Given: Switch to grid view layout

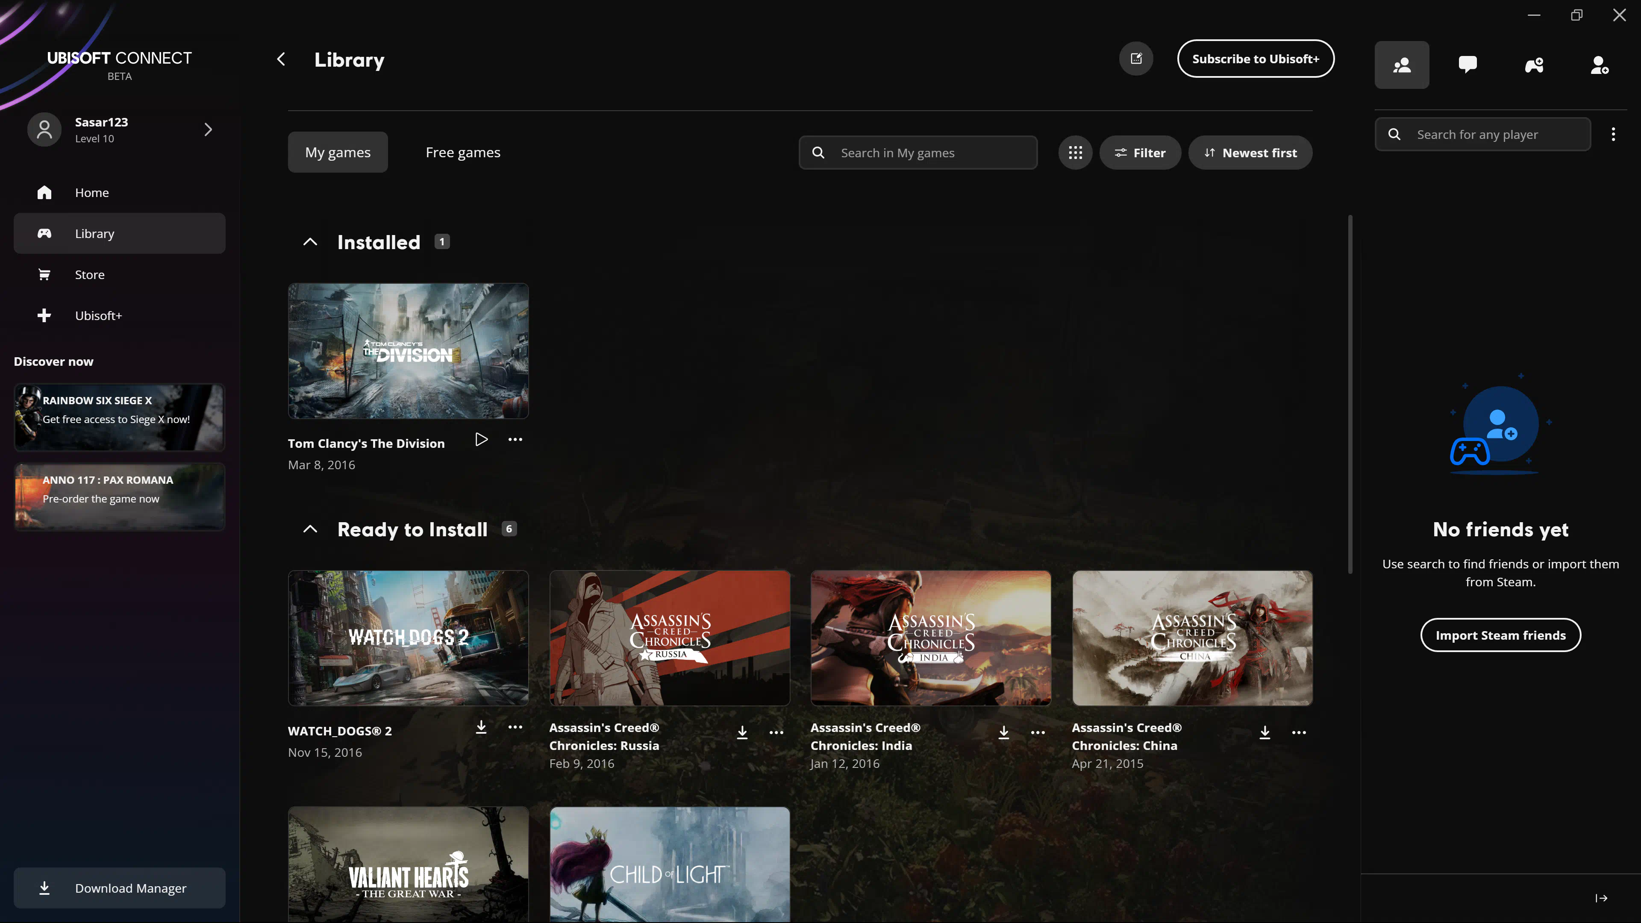Looking at the screenshot, I should (x=1075, y=153).
